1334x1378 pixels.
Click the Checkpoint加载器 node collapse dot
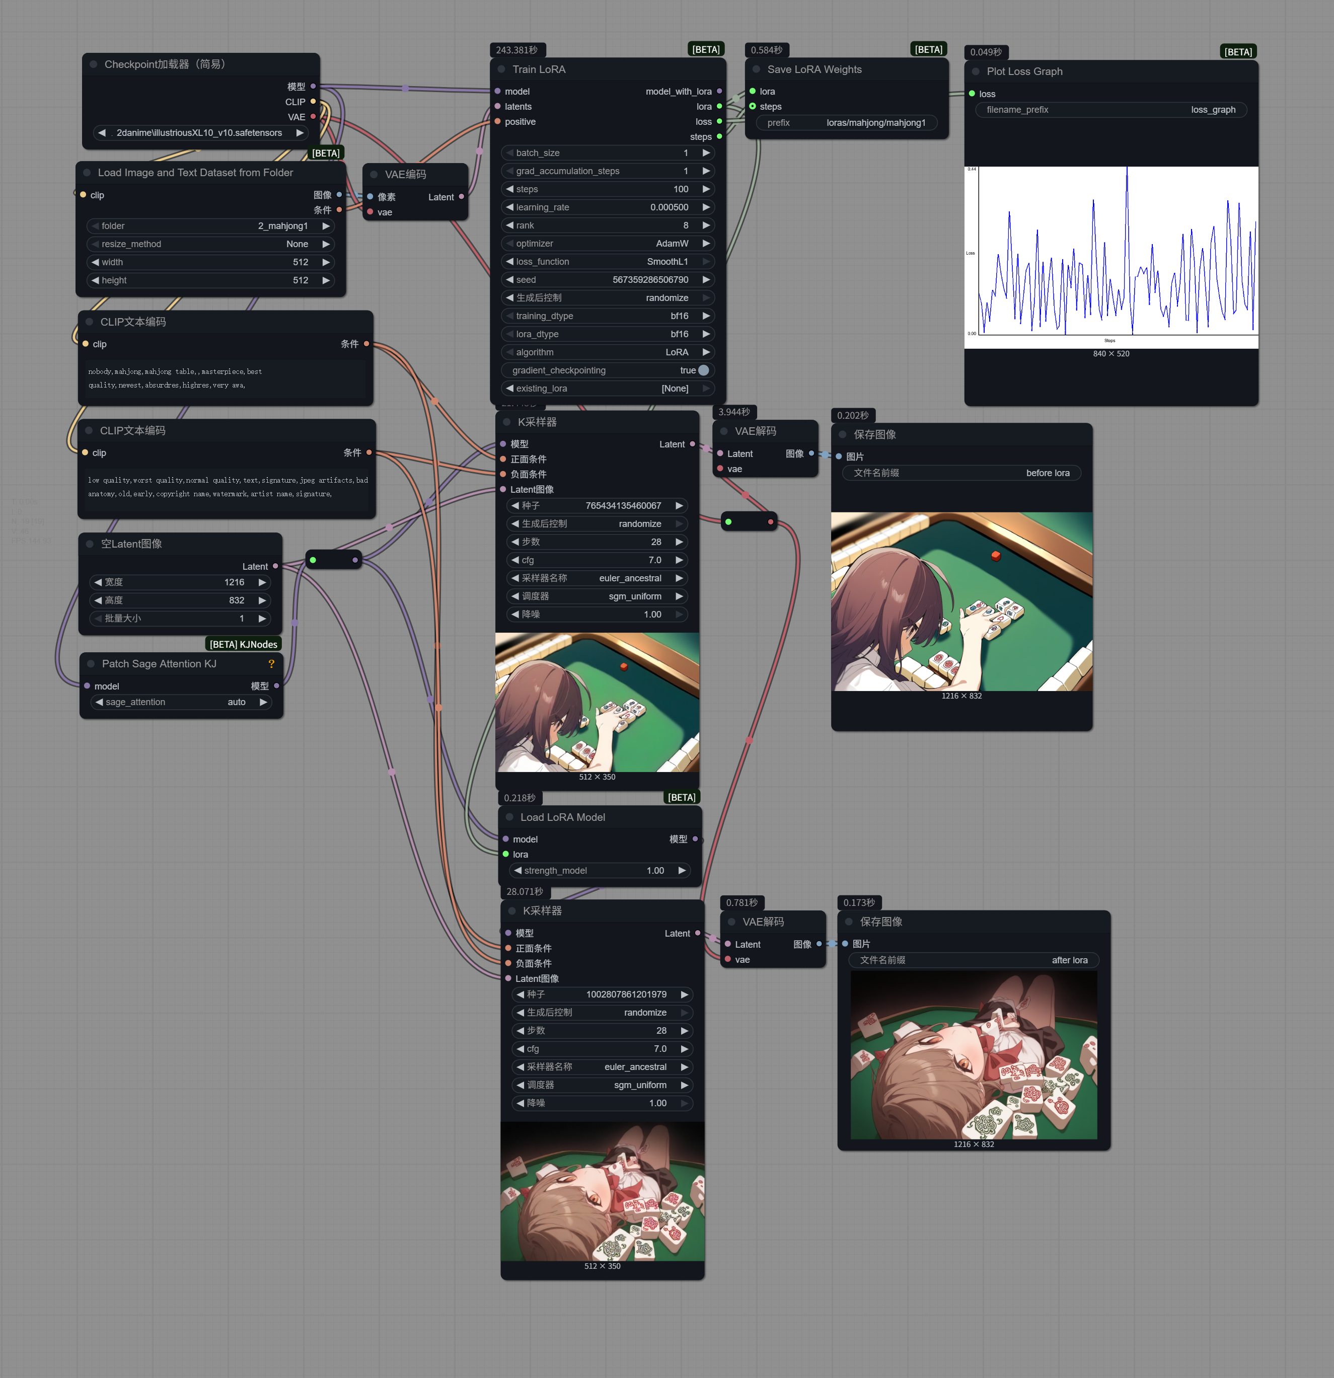(x=94, y=64)
